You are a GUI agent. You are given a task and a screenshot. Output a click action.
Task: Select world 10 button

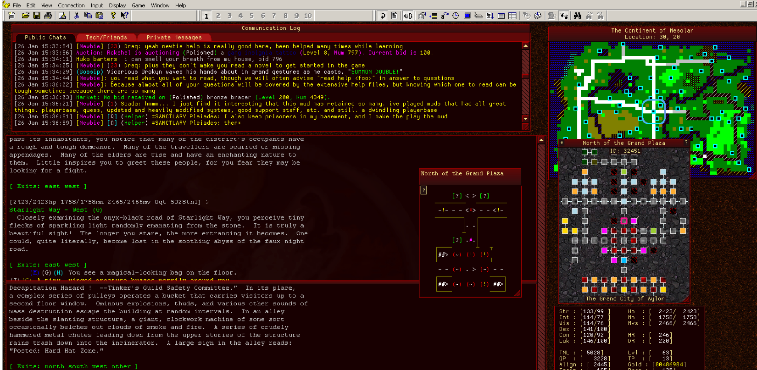pyautogui.click(x=307, y=16)
